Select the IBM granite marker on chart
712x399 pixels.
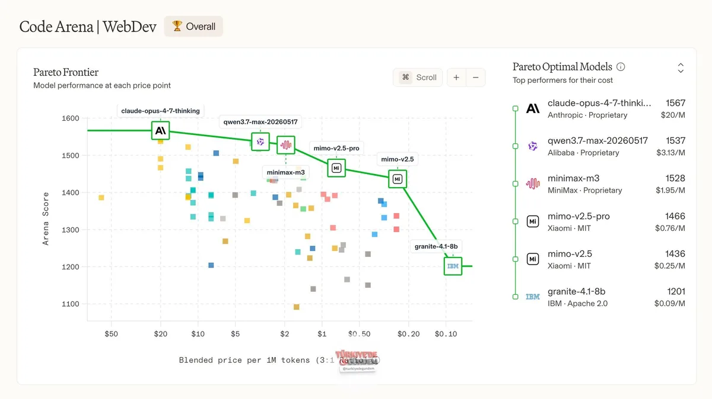click(x=453, y=266)
